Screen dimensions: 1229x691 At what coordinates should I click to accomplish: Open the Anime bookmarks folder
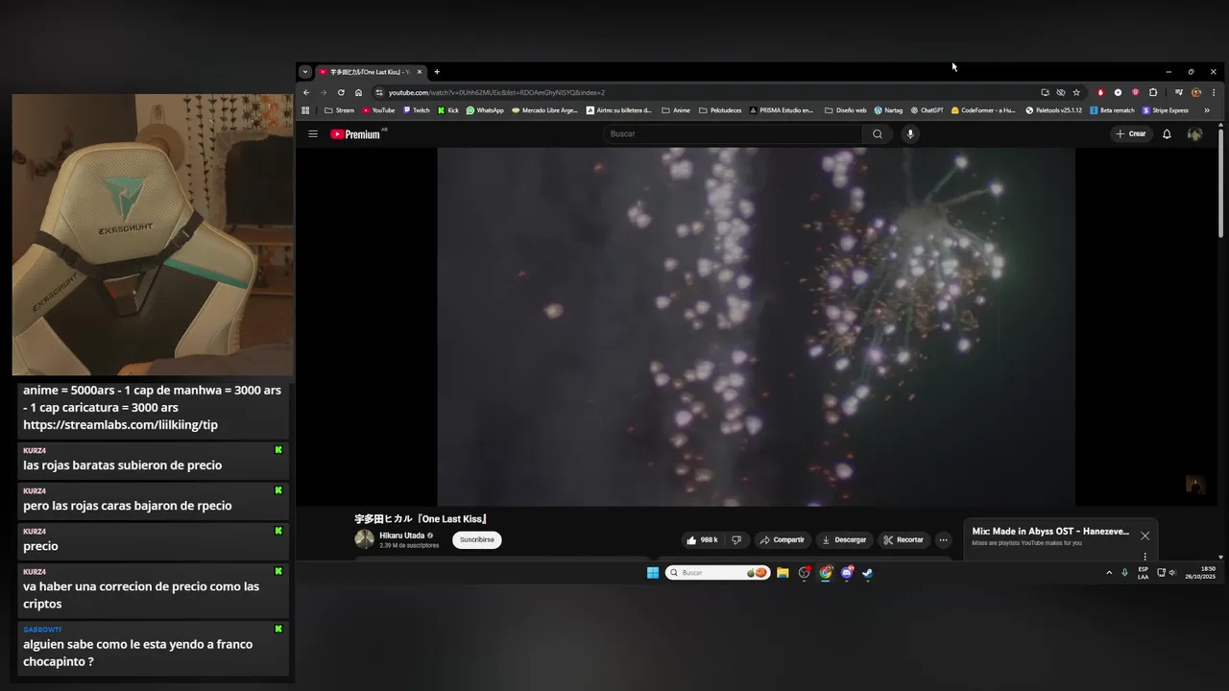676,110
